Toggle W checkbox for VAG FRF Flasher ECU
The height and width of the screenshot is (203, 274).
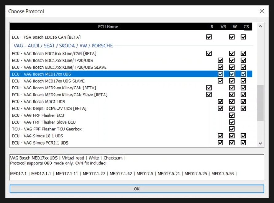click(x=232, y=115)
